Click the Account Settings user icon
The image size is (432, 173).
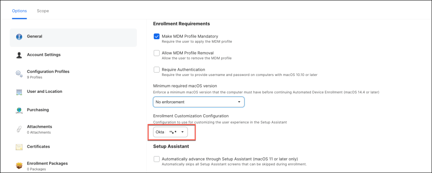19,55
